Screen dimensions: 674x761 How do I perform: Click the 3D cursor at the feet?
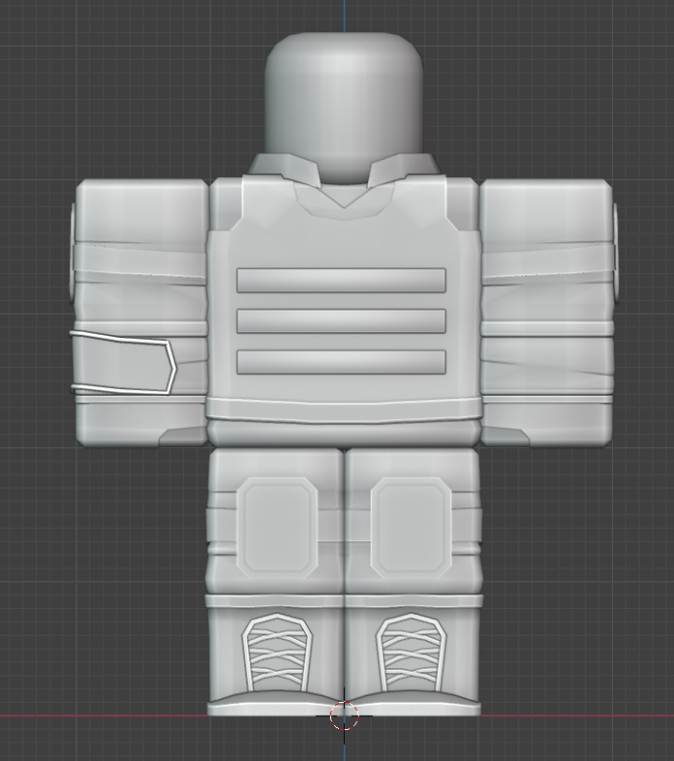345,715
